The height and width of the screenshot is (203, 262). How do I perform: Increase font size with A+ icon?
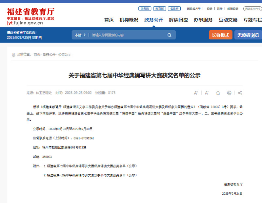[x=196, y=93]
